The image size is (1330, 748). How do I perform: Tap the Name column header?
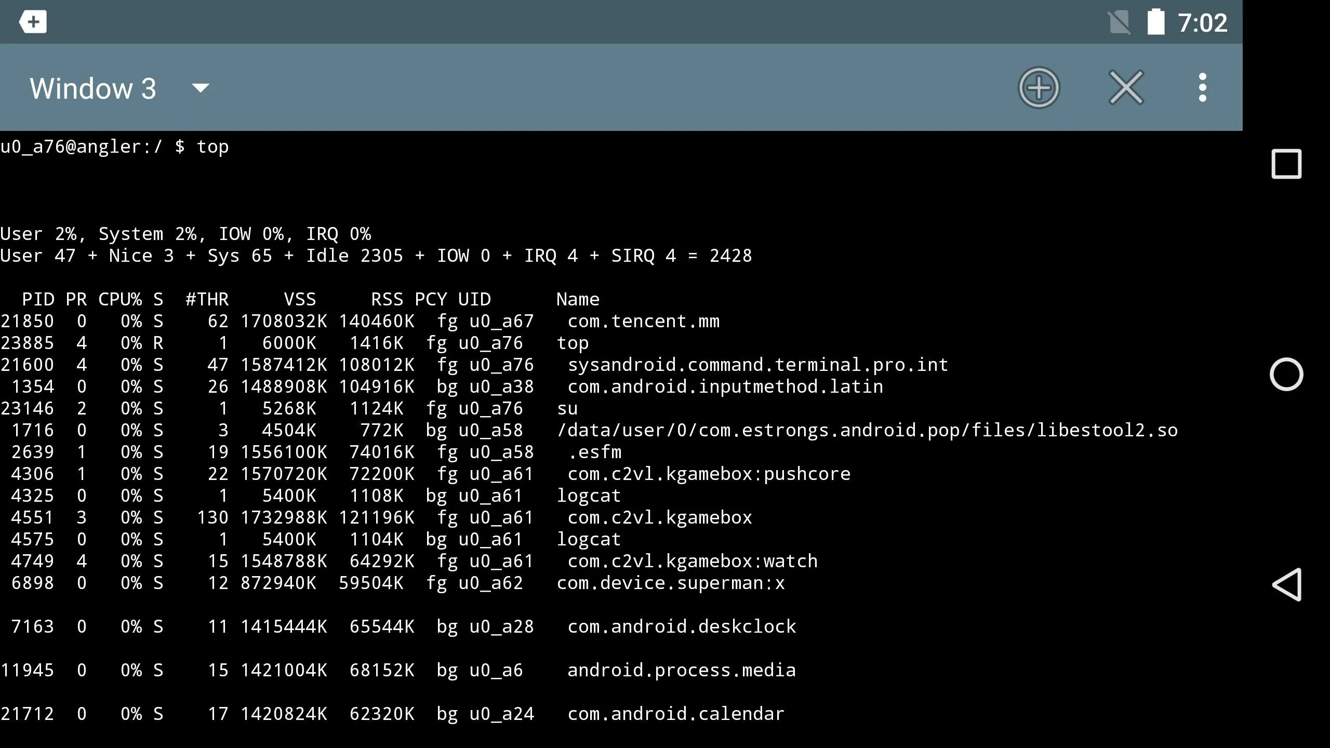pos(578,300)
